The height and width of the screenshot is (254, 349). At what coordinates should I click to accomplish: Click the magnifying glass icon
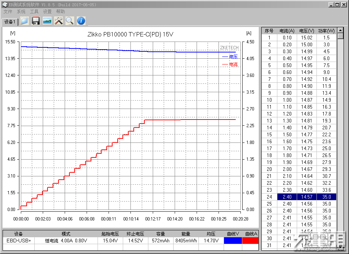[69, 21]
